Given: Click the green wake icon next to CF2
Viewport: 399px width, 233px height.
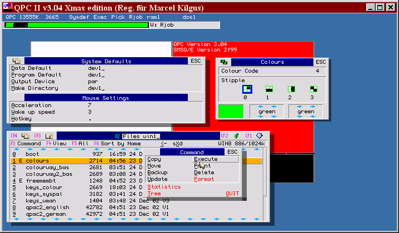Looking at the screenshot, I should coord(236,136).
